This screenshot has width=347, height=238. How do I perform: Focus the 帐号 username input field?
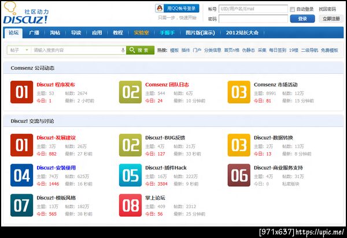pyautogui.click(x=253, y=9)
